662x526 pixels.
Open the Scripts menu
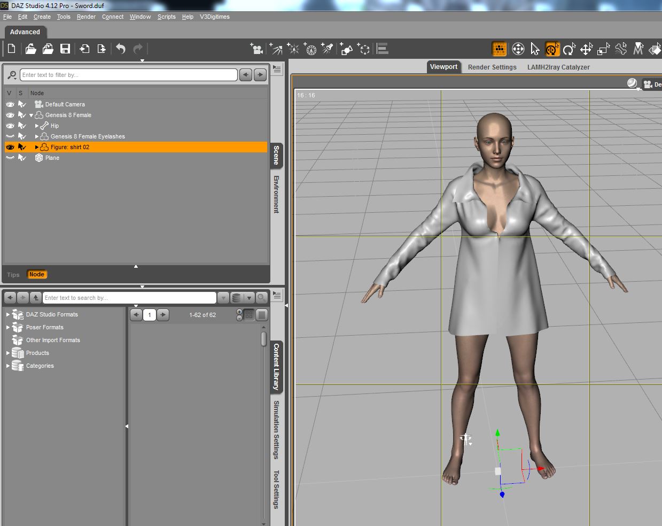click(166, 17)
